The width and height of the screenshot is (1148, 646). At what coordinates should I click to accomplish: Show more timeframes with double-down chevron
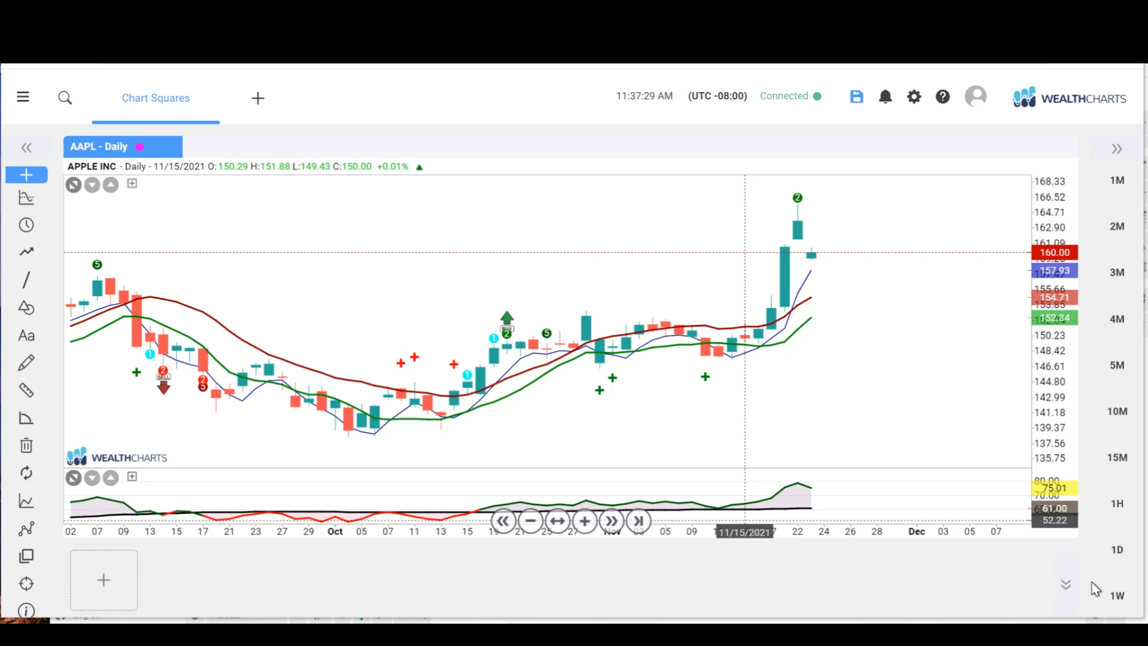tap(1065, 584)
